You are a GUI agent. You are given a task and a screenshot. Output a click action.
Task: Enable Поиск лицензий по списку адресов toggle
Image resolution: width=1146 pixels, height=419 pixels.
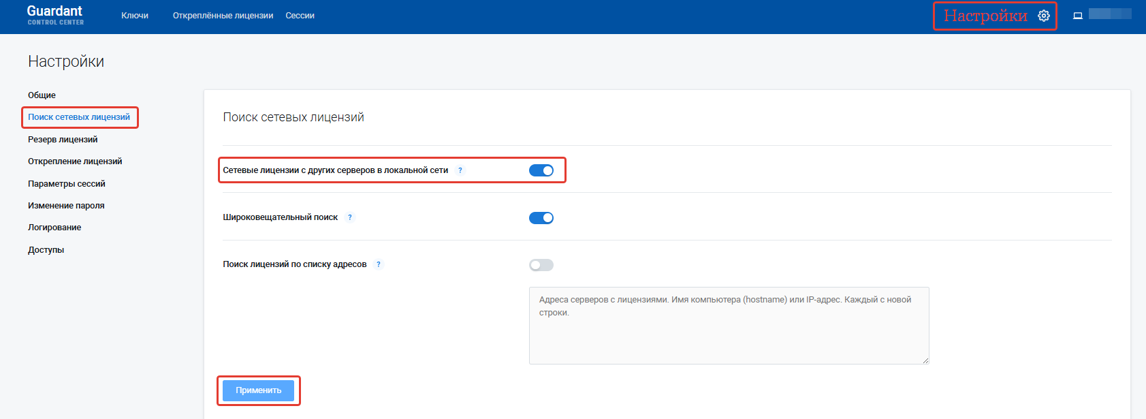click(x=541, y=265)
